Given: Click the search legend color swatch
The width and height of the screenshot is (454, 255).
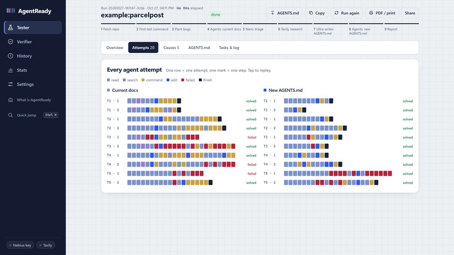Looking at the screenshot, I should [x=124, y=80].
